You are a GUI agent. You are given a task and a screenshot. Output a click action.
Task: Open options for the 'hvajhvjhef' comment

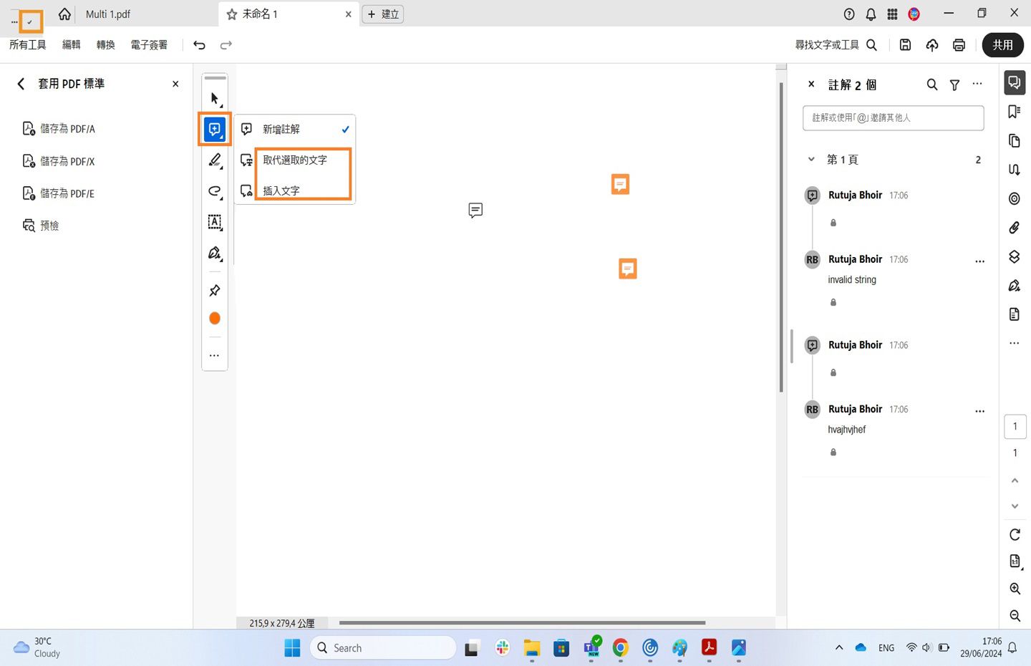(980, 411)
